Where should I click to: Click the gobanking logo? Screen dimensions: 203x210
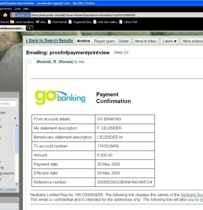coord(60,98)
